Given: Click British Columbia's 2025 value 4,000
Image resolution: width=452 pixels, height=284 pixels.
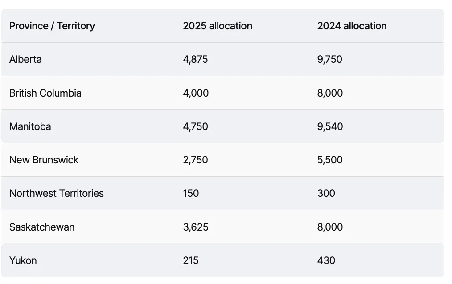Looking at the screenshot, I should point(196,93).
